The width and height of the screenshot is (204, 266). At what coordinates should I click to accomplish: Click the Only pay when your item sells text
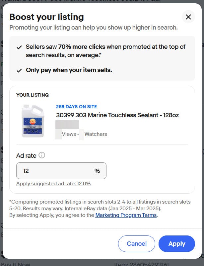69,70
